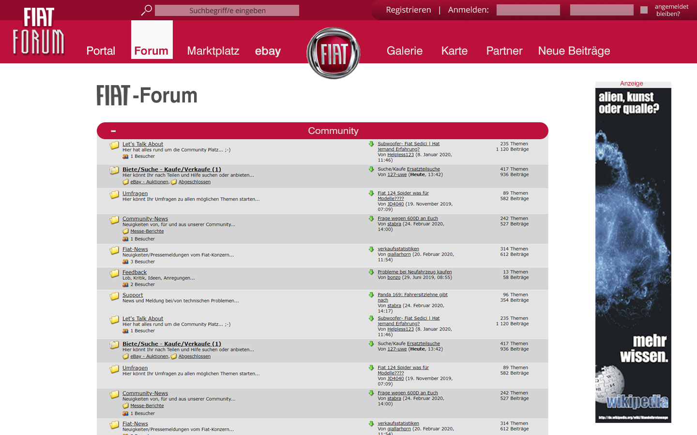This screenshot has width=697, height=435.
Task: Open upper Fiat 124 Spider was für Modelle thread
Action: coord(403,196)
